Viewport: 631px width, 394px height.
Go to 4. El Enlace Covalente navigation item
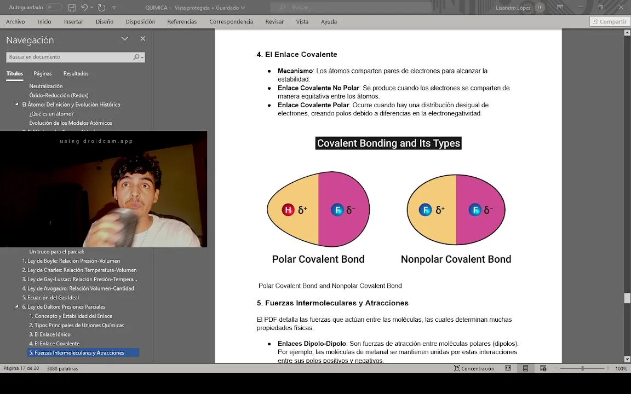(54, 344)
